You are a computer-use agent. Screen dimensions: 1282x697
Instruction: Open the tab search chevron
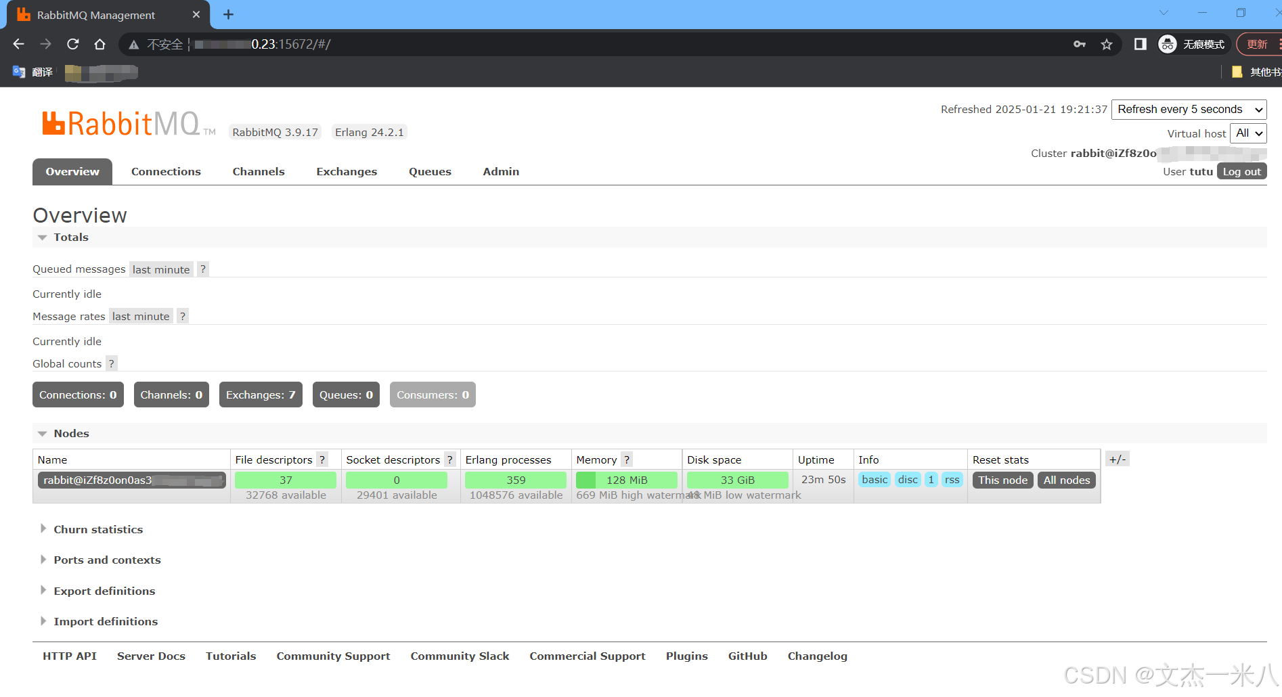click(1164, 13)
